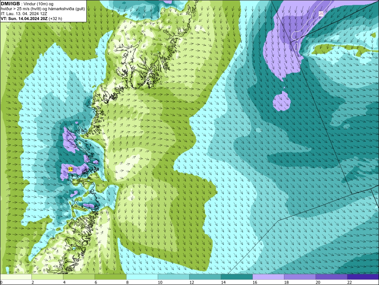The height and width of the screenshot is (285, 379).
Task: Click the yellow 26 maximum gust label
Action: (70, 169)
